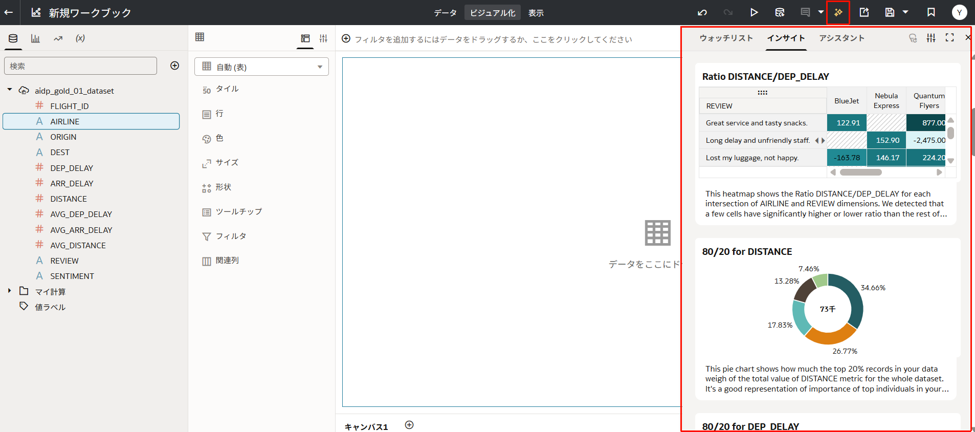Click the 値ラベル item
This screenshot has width=975, height=432.
click(50, 307)
